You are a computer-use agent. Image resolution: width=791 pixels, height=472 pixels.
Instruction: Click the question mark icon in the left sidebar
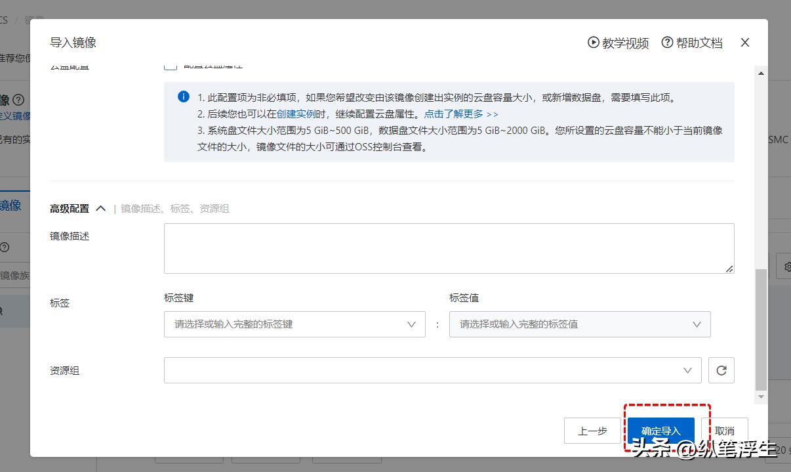pos(5,247)
